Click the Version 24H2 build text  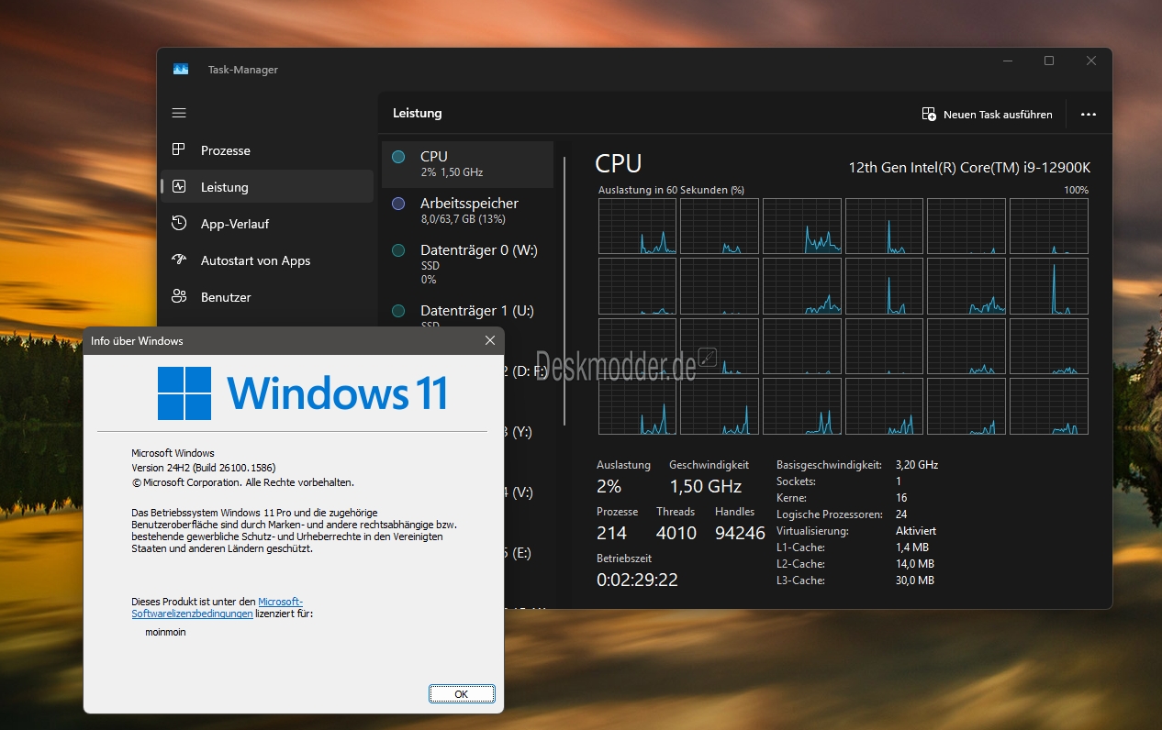pyautogui.click(x=204, y=468)
